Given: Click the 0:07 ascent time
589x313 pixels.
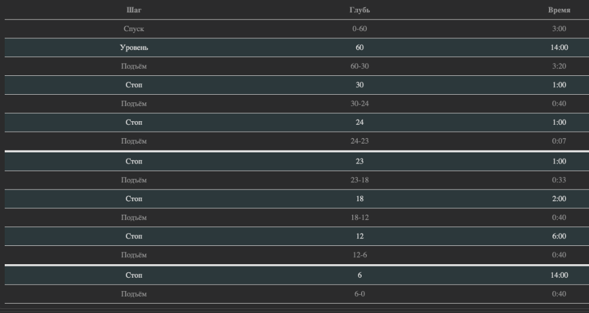Looking at the screenshot, I should pos(559,141).
